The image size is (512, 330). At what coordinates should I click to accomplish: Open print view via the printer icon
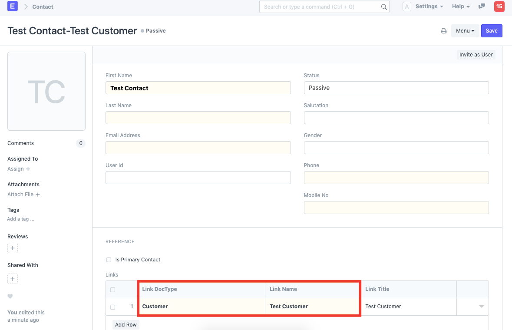coord(443,30)
